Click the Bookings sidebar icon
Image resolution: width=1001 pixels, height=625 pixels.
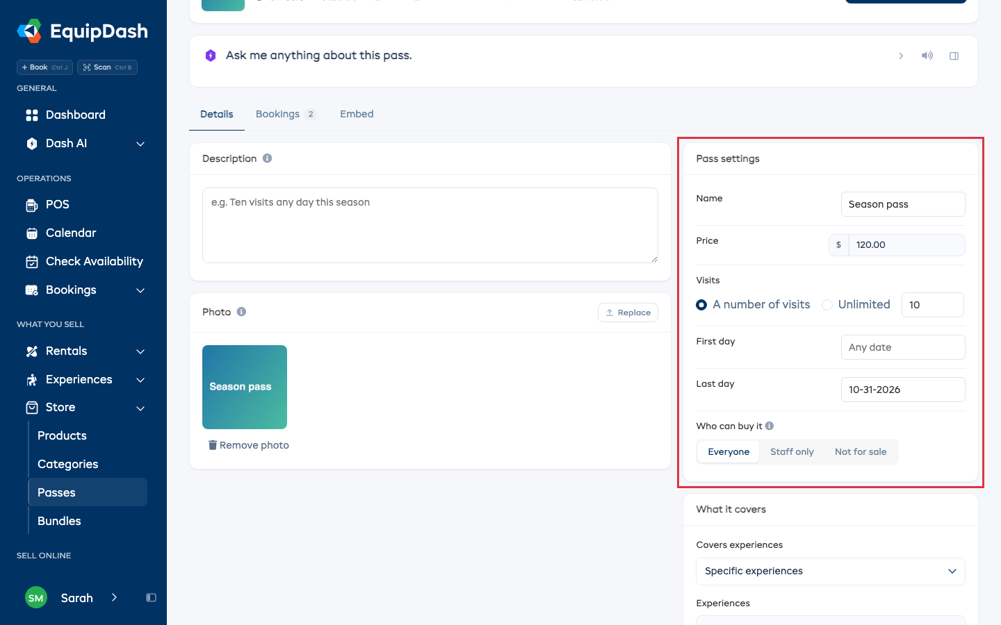pos(32,290)
